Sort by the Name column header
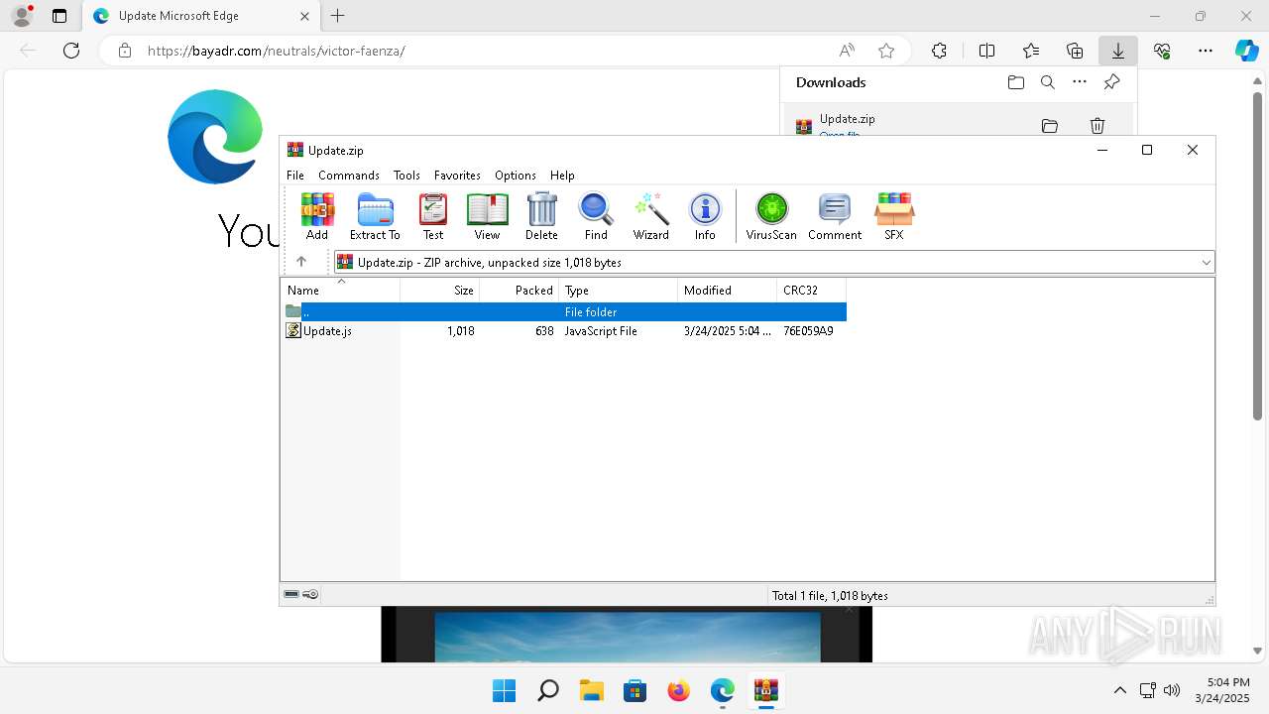This screenshot has width=1269, height=714. tap(341, 290)
